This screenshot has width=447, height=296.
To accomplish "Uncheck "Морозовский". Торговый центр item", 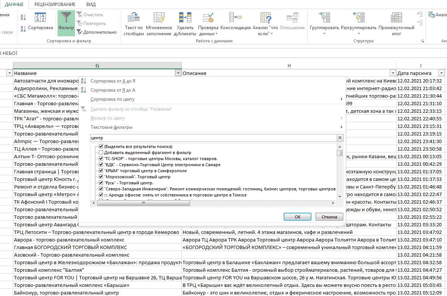I will tap(101, 177).
